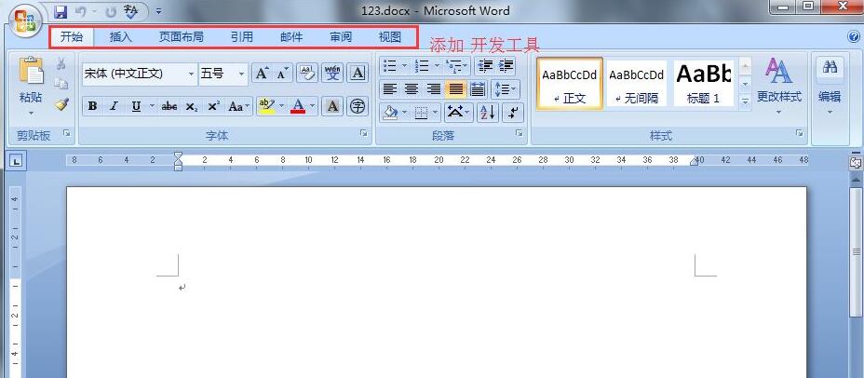Open the Office button menu
This screenshot has width=864, height=378.
click(25, 22)
